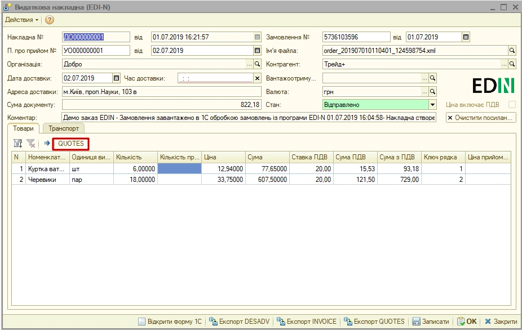Search the Ім'я файла field magnifier
522x330 pixels.
(512, 51)
